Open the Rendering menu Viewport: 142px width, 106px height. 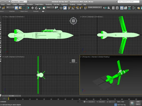(49, 4)
